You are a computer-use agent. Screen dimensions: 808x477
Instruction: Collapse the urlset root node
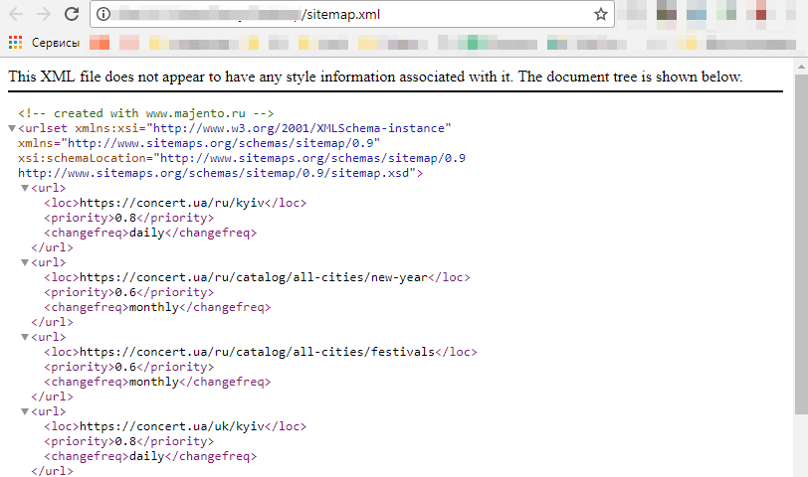(x=11, y=128)
